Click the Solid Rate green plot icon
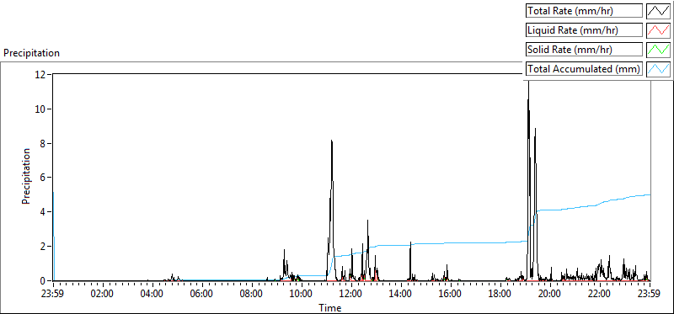 659,50
